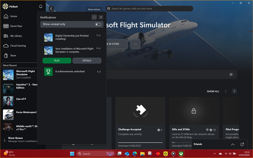Screen dimensions: 253x158
Task: Open Challenge Accepted achievement card
Action: [x=140, y=123]
